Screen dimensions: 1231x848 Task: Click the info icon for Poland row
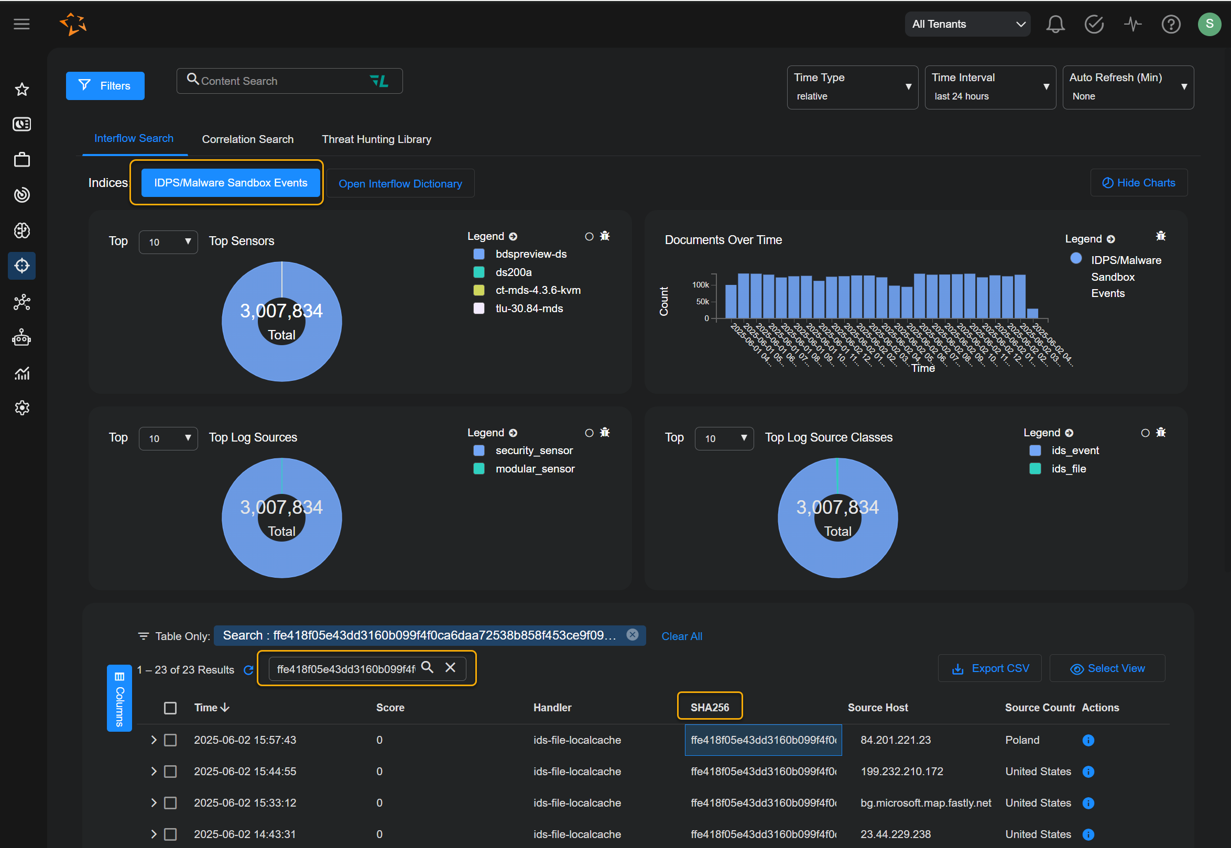[1088, 740]
